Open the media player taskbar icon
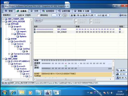The width and height of the screenshot is (128, 96). [x=30, y=93]
